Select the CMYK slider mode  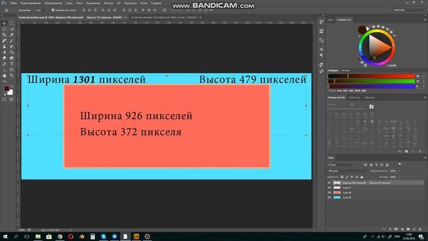[x=357, y=90]
